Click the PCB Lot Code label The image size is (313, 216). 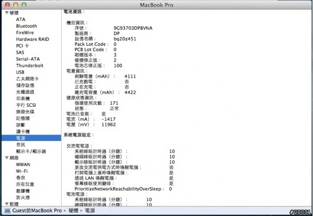(91, 50)
